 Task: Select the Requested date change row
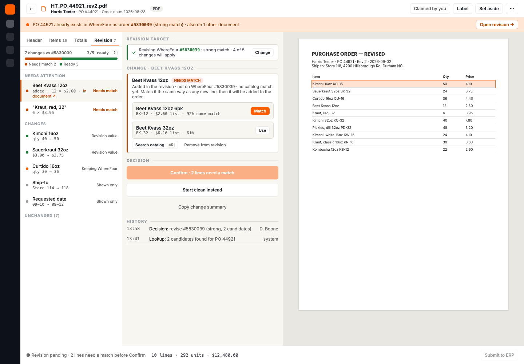click(x=71, y=201)
